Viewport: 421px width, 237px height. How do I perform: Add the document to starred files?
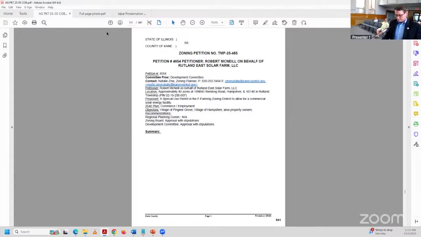coord(15,22)
